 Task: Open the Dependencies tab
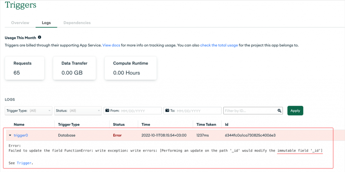tap(77, 23)
